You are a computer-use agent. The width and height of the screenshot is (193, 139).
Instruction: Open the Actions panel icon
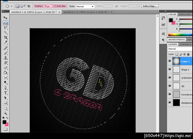click(163, 24)
